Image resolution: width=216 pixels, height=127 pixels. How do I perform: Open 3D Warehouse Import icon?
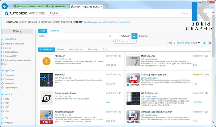pos(133,117)
